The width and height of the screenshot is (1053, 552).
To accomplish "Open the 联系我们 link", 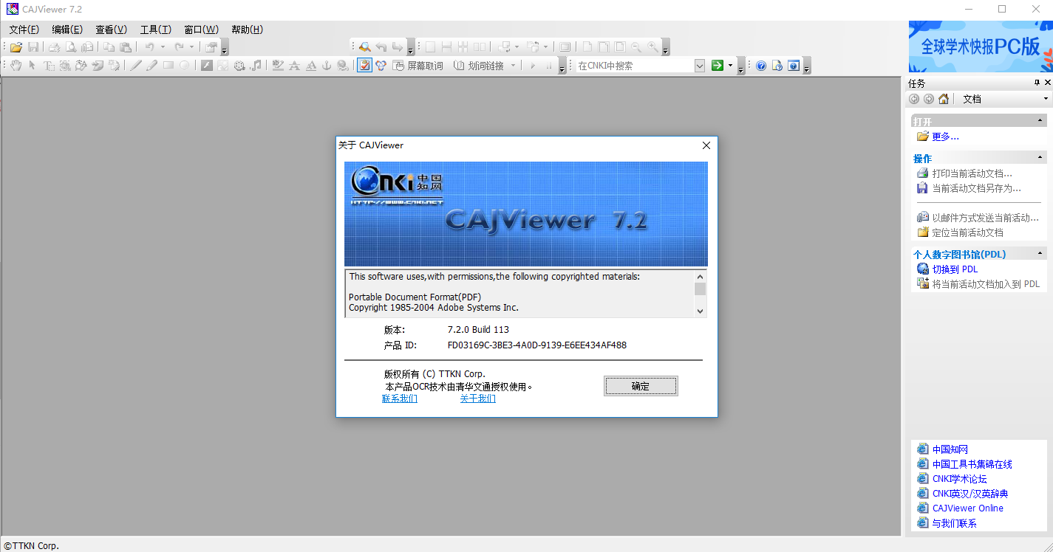I will point(400,399).
